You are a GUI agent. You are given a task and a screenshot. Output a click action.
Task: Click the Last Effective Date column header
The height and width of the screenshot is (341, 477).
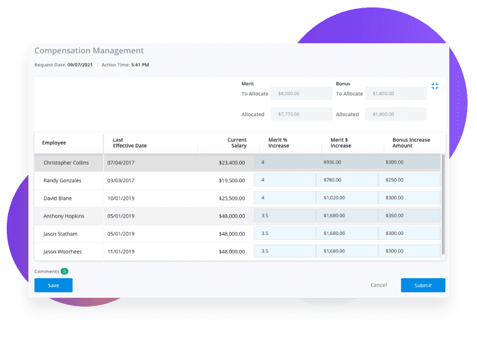tap(130, 142)
